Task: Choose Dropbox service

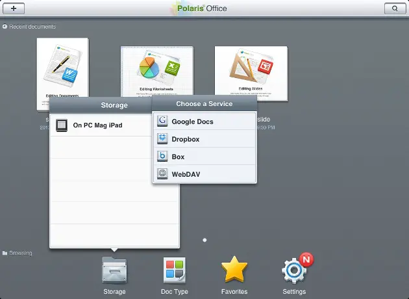Action: click(204, 139)
